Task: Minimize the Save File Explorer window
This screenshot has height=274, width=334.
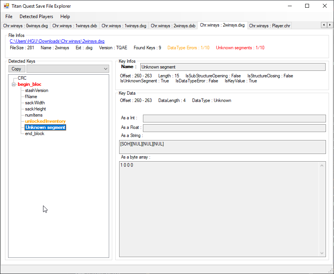Action: pyautogui.click(x=289, y=6)
